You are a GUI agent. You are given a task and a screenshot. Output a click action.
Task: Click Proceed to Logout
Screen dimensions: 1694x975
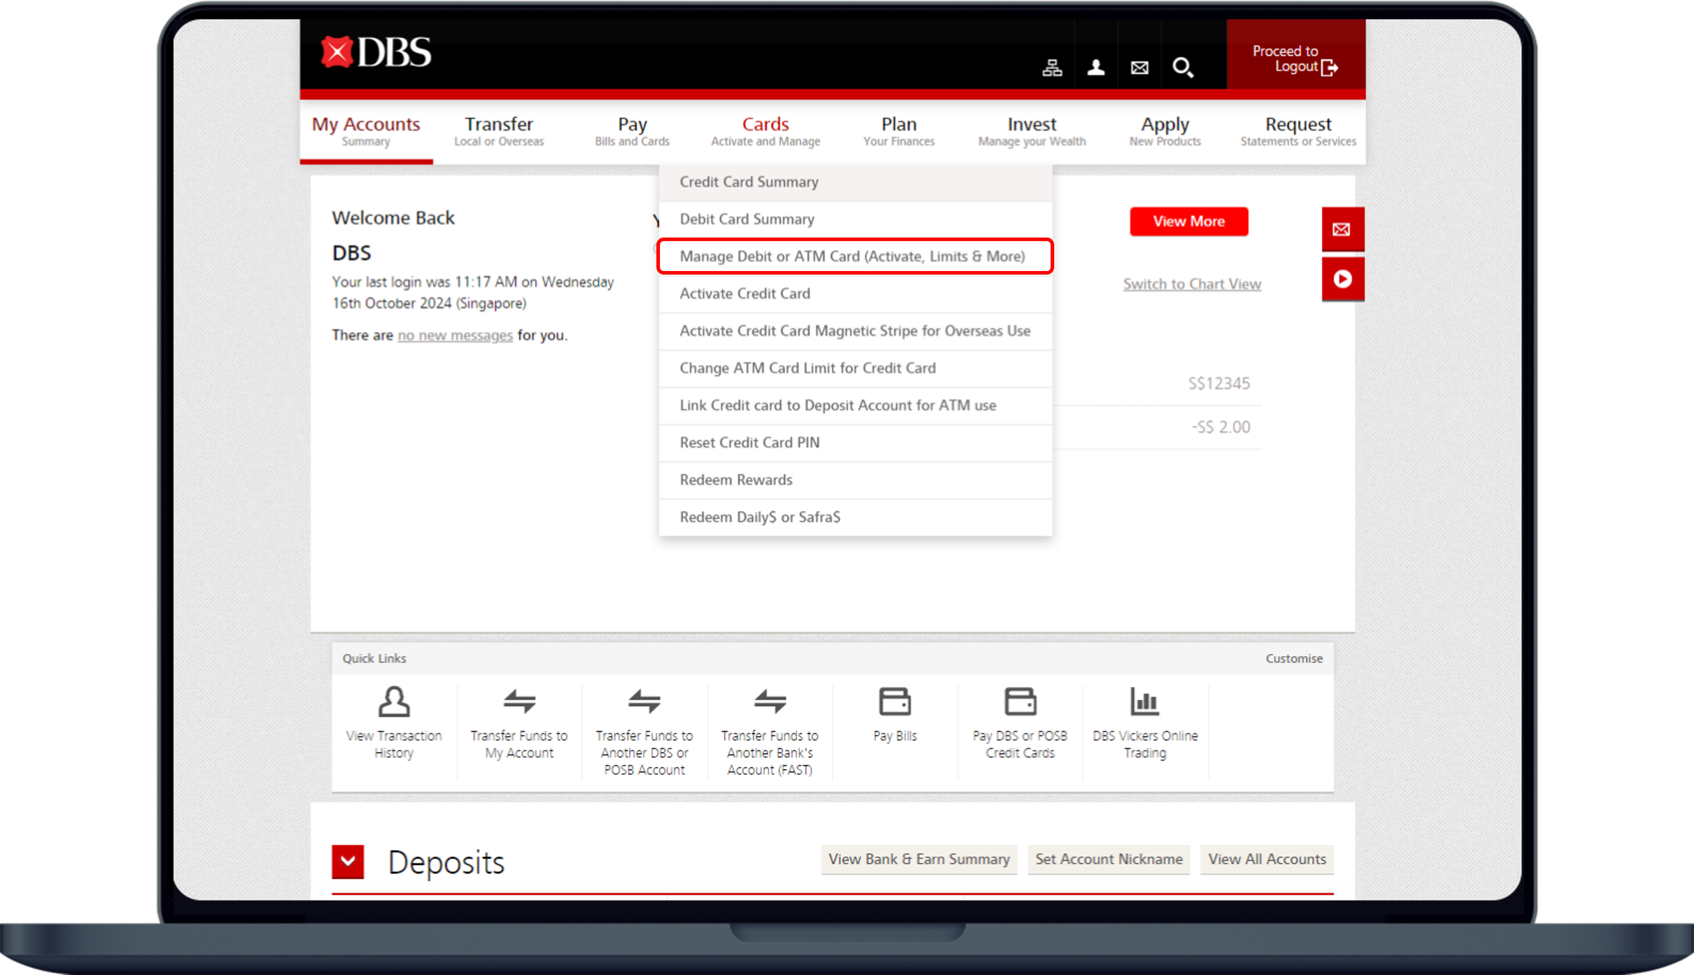(1295, 59)
